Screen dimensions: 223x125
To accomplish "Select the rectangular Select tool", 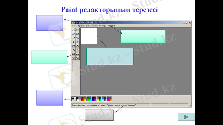I will [78, 30].
